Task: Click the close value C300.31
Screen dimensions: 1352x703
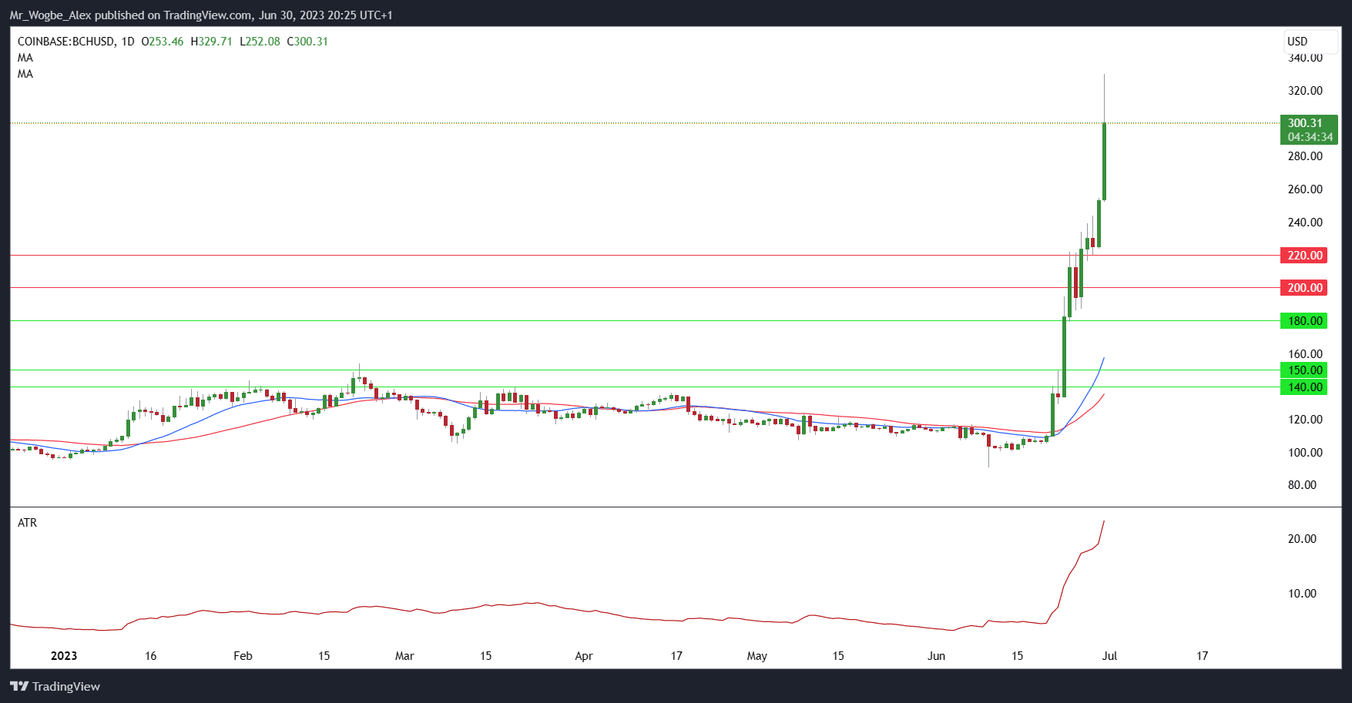Action: 307,42
